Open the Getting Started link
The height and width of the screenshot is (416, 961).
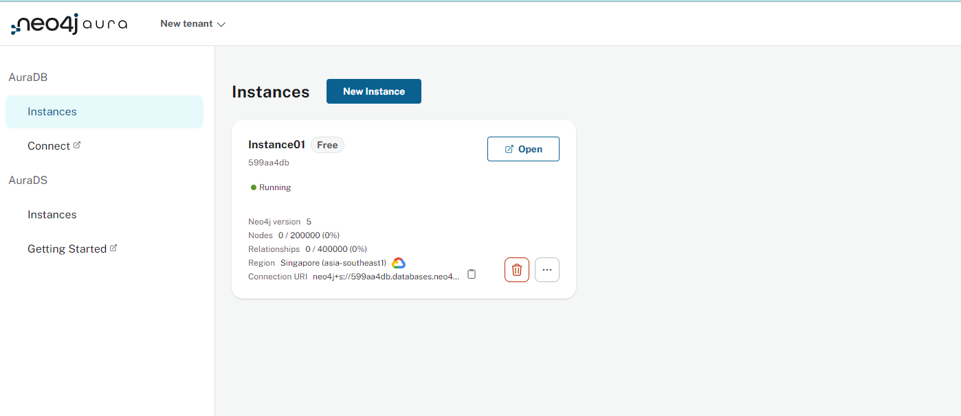click(67, 248)
